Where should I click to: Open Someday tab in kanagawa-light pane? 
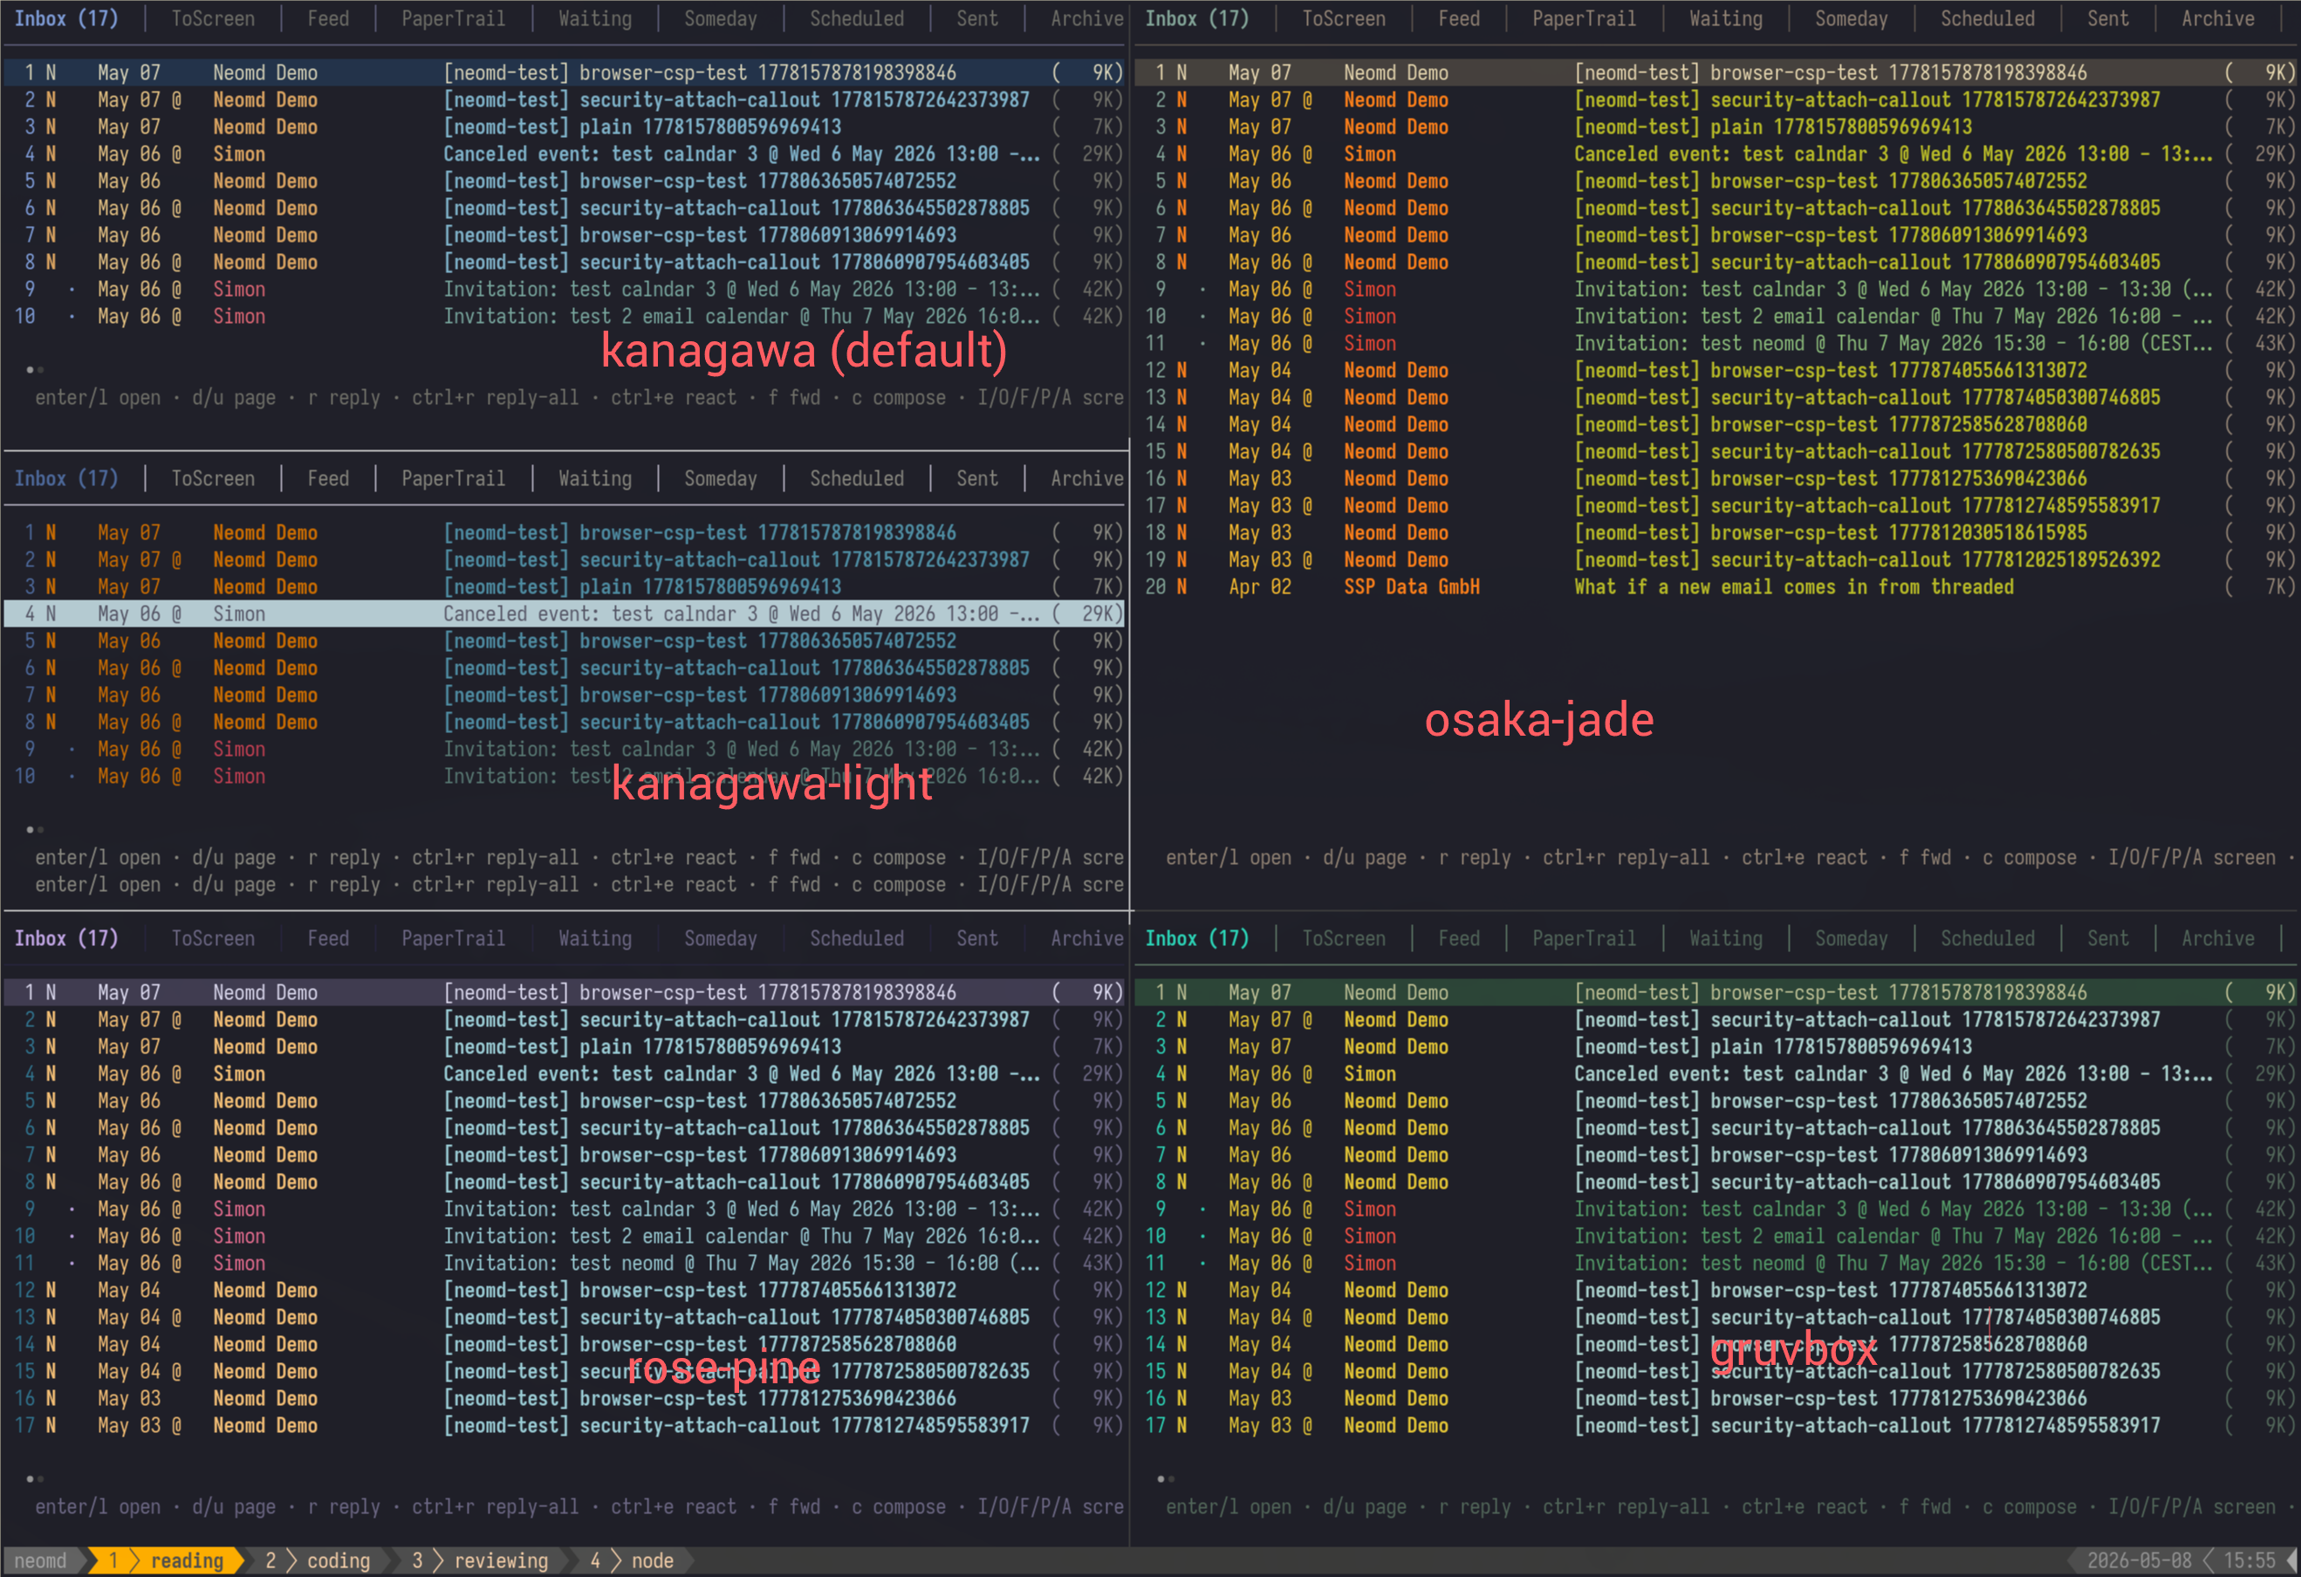pos(720,479)
